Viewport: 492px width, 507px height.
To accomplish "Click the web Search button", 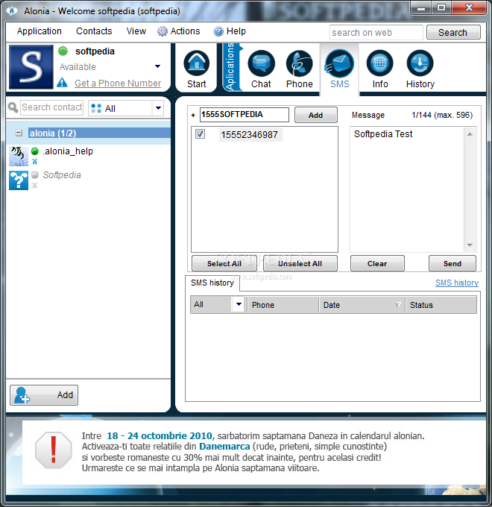I will click(x=453, y=32).
